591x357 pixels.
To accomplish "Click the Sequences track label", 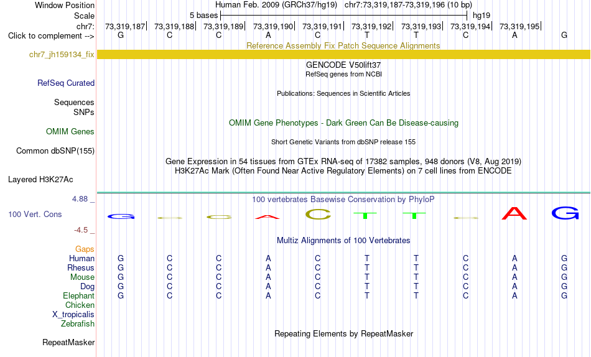I will point(74,102).
